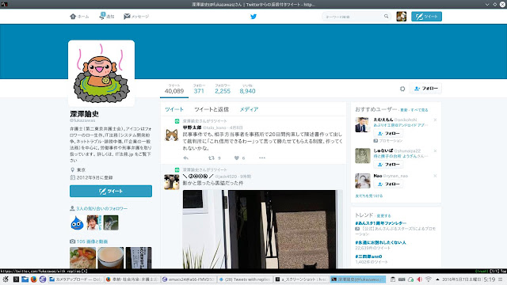The image size is (507, 285).
Task: Open the profile gear options menu
Action: pos(402,89)
